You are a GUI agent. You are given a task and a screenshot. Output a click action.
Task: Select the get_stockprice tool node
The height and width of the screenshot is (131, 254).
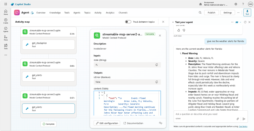pyautogui.click(x=48, y=45)
